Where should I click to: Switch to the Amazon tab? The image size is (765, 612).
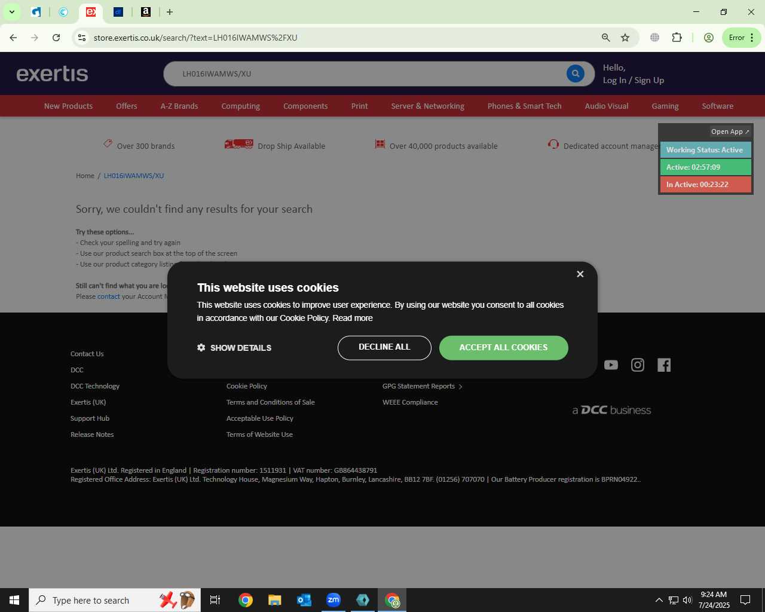click(x=146, y=12)
